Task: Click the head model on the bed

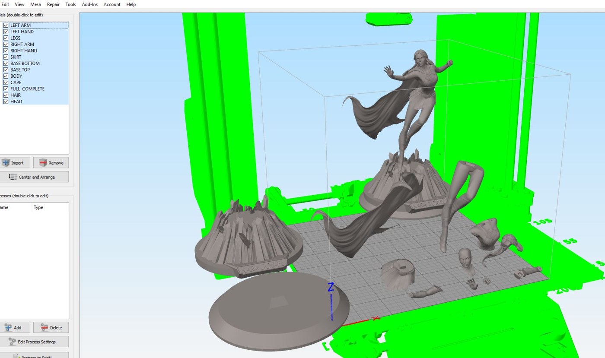Action: 467,260
